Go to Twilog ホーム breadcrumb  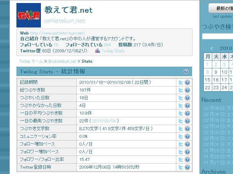tap(31, 61)
